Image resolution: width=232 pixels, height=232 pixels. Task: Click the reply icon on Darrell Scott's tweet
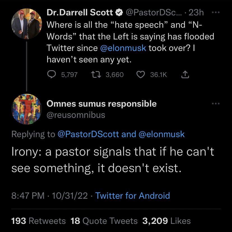[x=51, y=74]
